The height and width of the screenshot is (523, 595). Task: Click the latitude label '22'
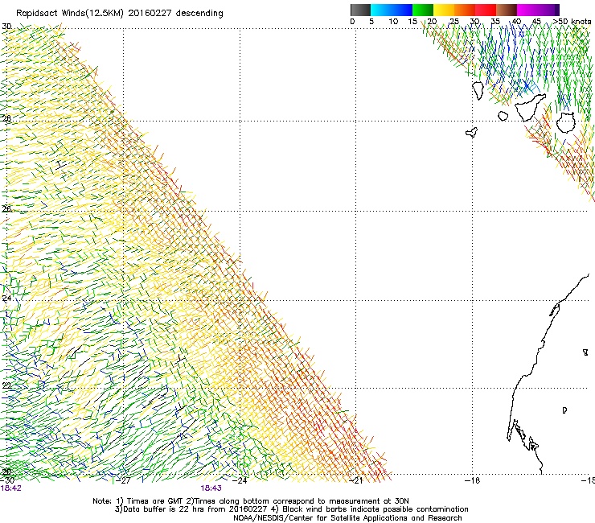pyautogui.click(x=6, y=385)
